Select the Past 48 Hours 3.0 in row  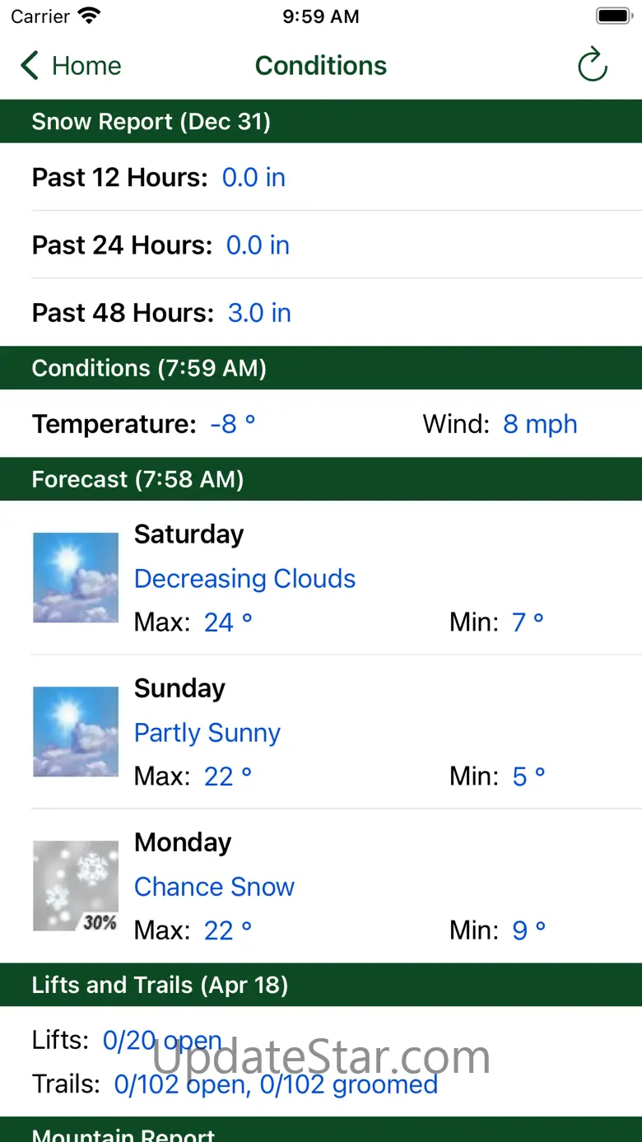click(321, 312)
